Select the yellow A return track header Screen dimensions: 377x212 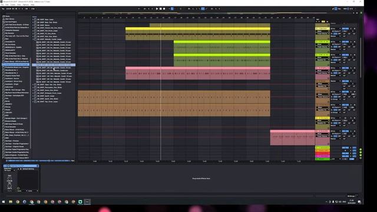[x=322, y=148]
